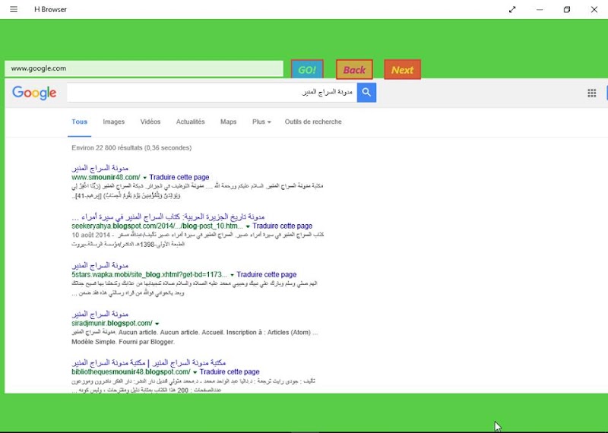Click the 'Environ 22 800 résultats' text
Screen dimensions: 608x433
pos(131,147)
